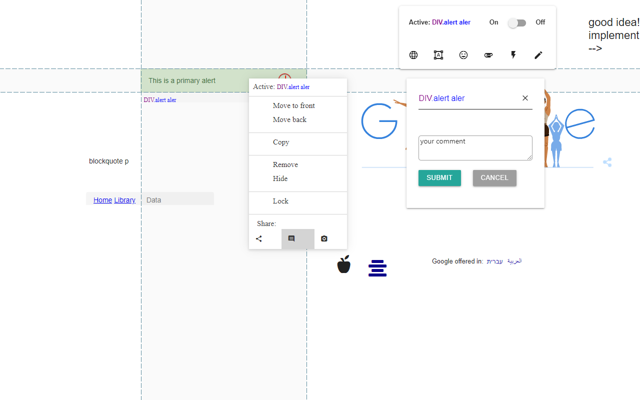Click the lightning bolt icon
Screen dimensions: 640x400
pyautogui.click(x=513, y=55)
